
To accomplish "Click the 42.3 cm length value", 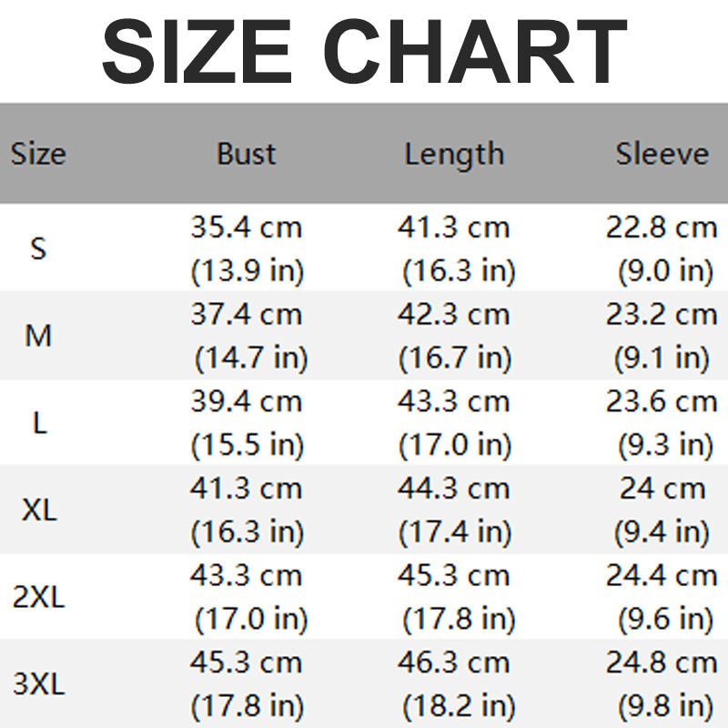I will point(453,314).
